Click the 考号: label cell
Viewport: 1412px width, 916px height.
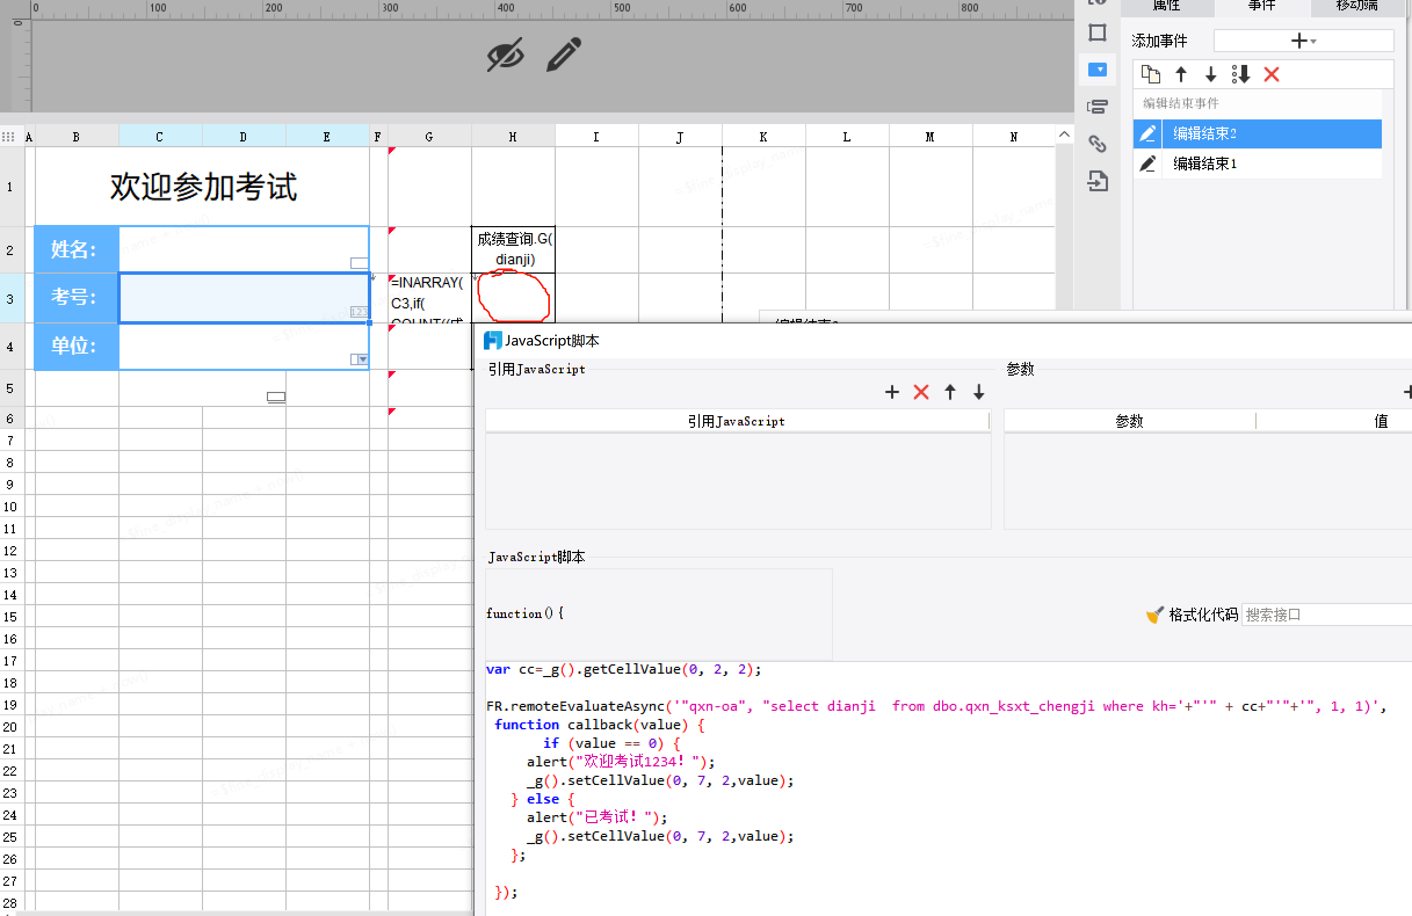tap(77, 297)
